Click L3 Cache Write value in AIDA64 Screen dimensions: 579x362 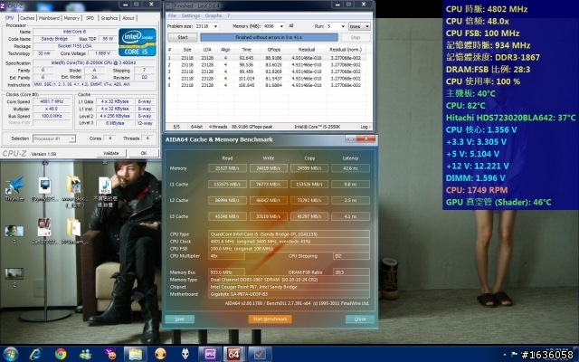pyautogui.click(x=269, y=216)
